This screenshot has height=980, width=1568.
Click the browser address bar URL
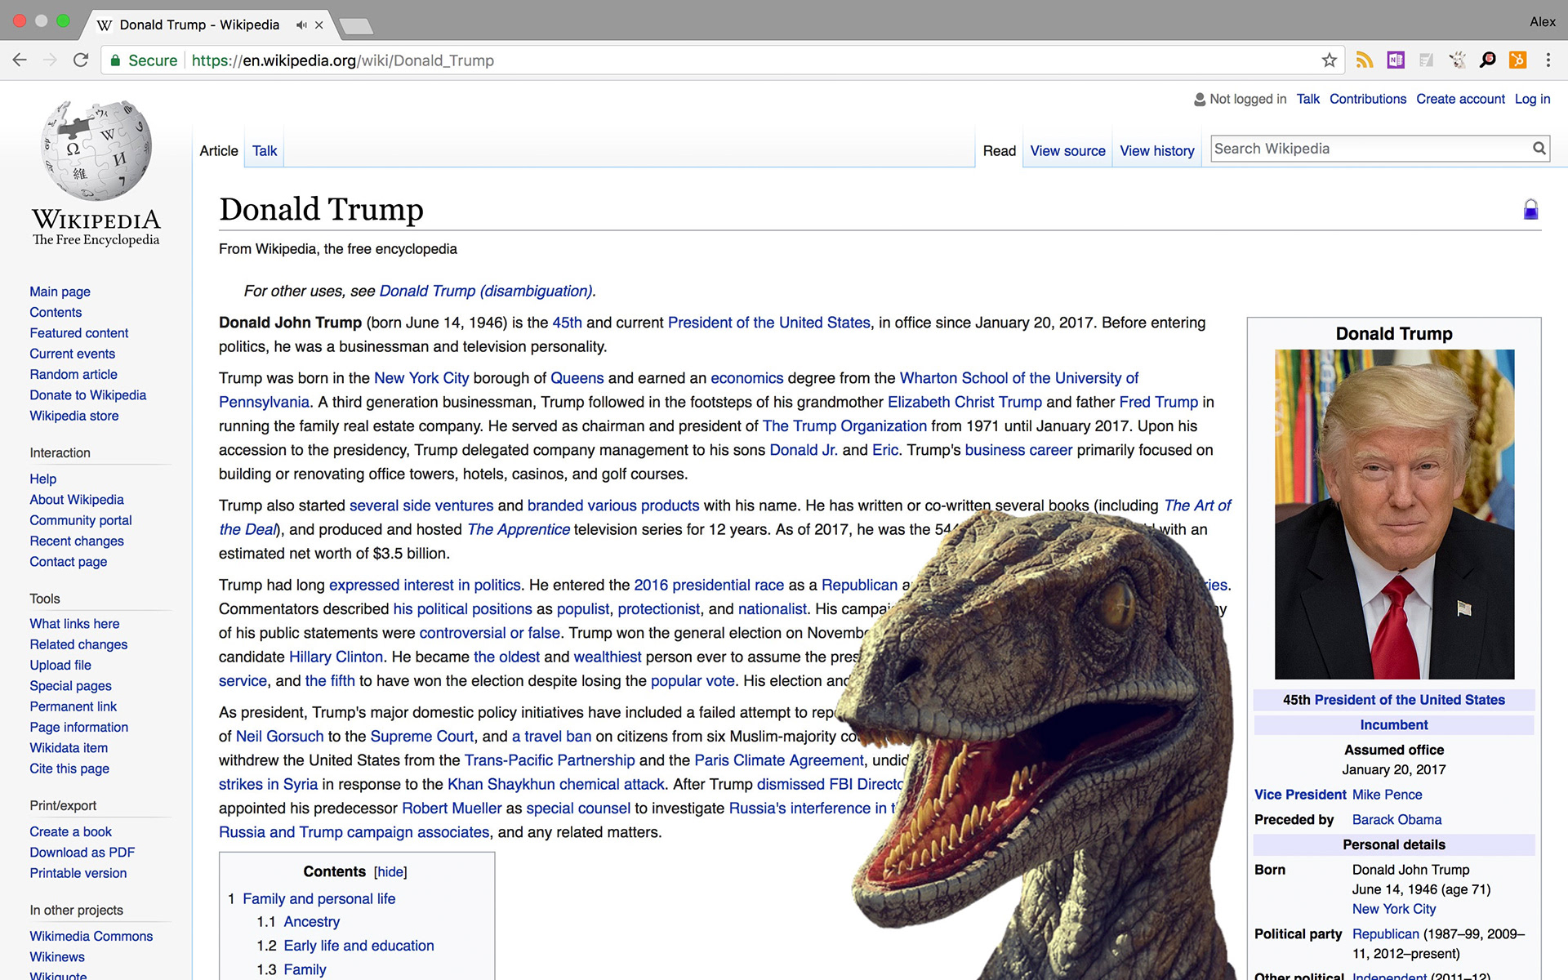(342, 60)
